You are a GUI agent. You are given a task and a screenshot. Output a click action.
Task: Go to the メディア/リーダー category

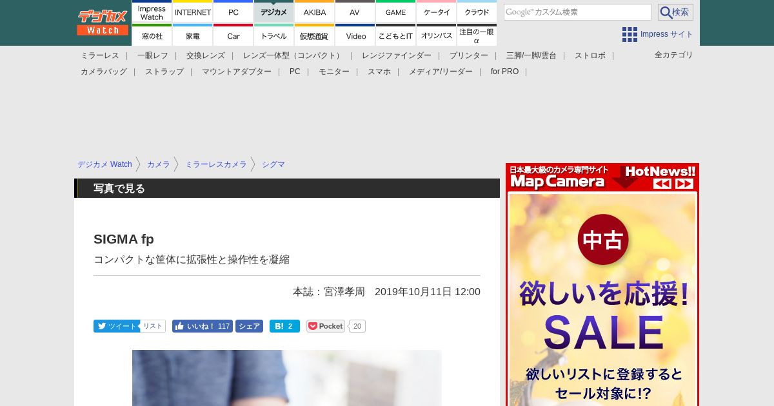[441, 72]
